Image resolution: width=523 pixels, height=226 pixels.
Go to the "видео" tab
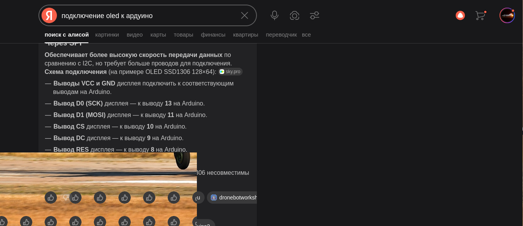135,35
